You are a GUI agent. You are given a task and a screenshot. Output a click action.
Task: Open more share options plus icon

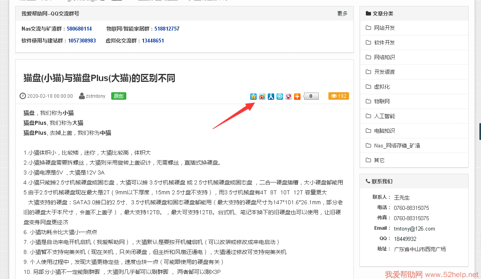[x=297, y=96]
